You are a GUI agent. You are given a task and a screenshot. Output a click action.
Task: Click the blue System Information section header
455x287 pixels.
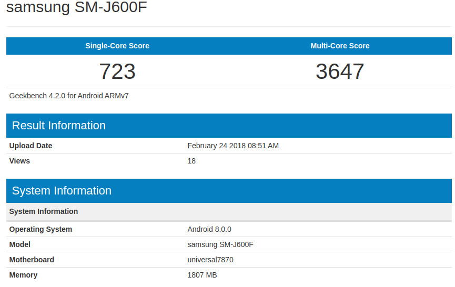pyautogui.click(x=62, y=191)
